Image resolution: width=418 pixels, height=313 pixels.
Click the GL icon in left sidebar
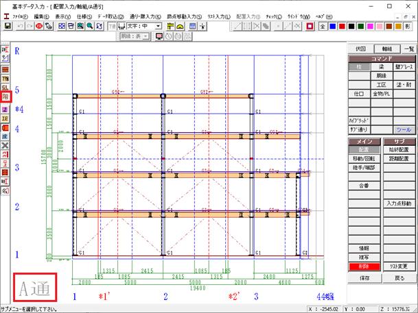click(5, 88)
